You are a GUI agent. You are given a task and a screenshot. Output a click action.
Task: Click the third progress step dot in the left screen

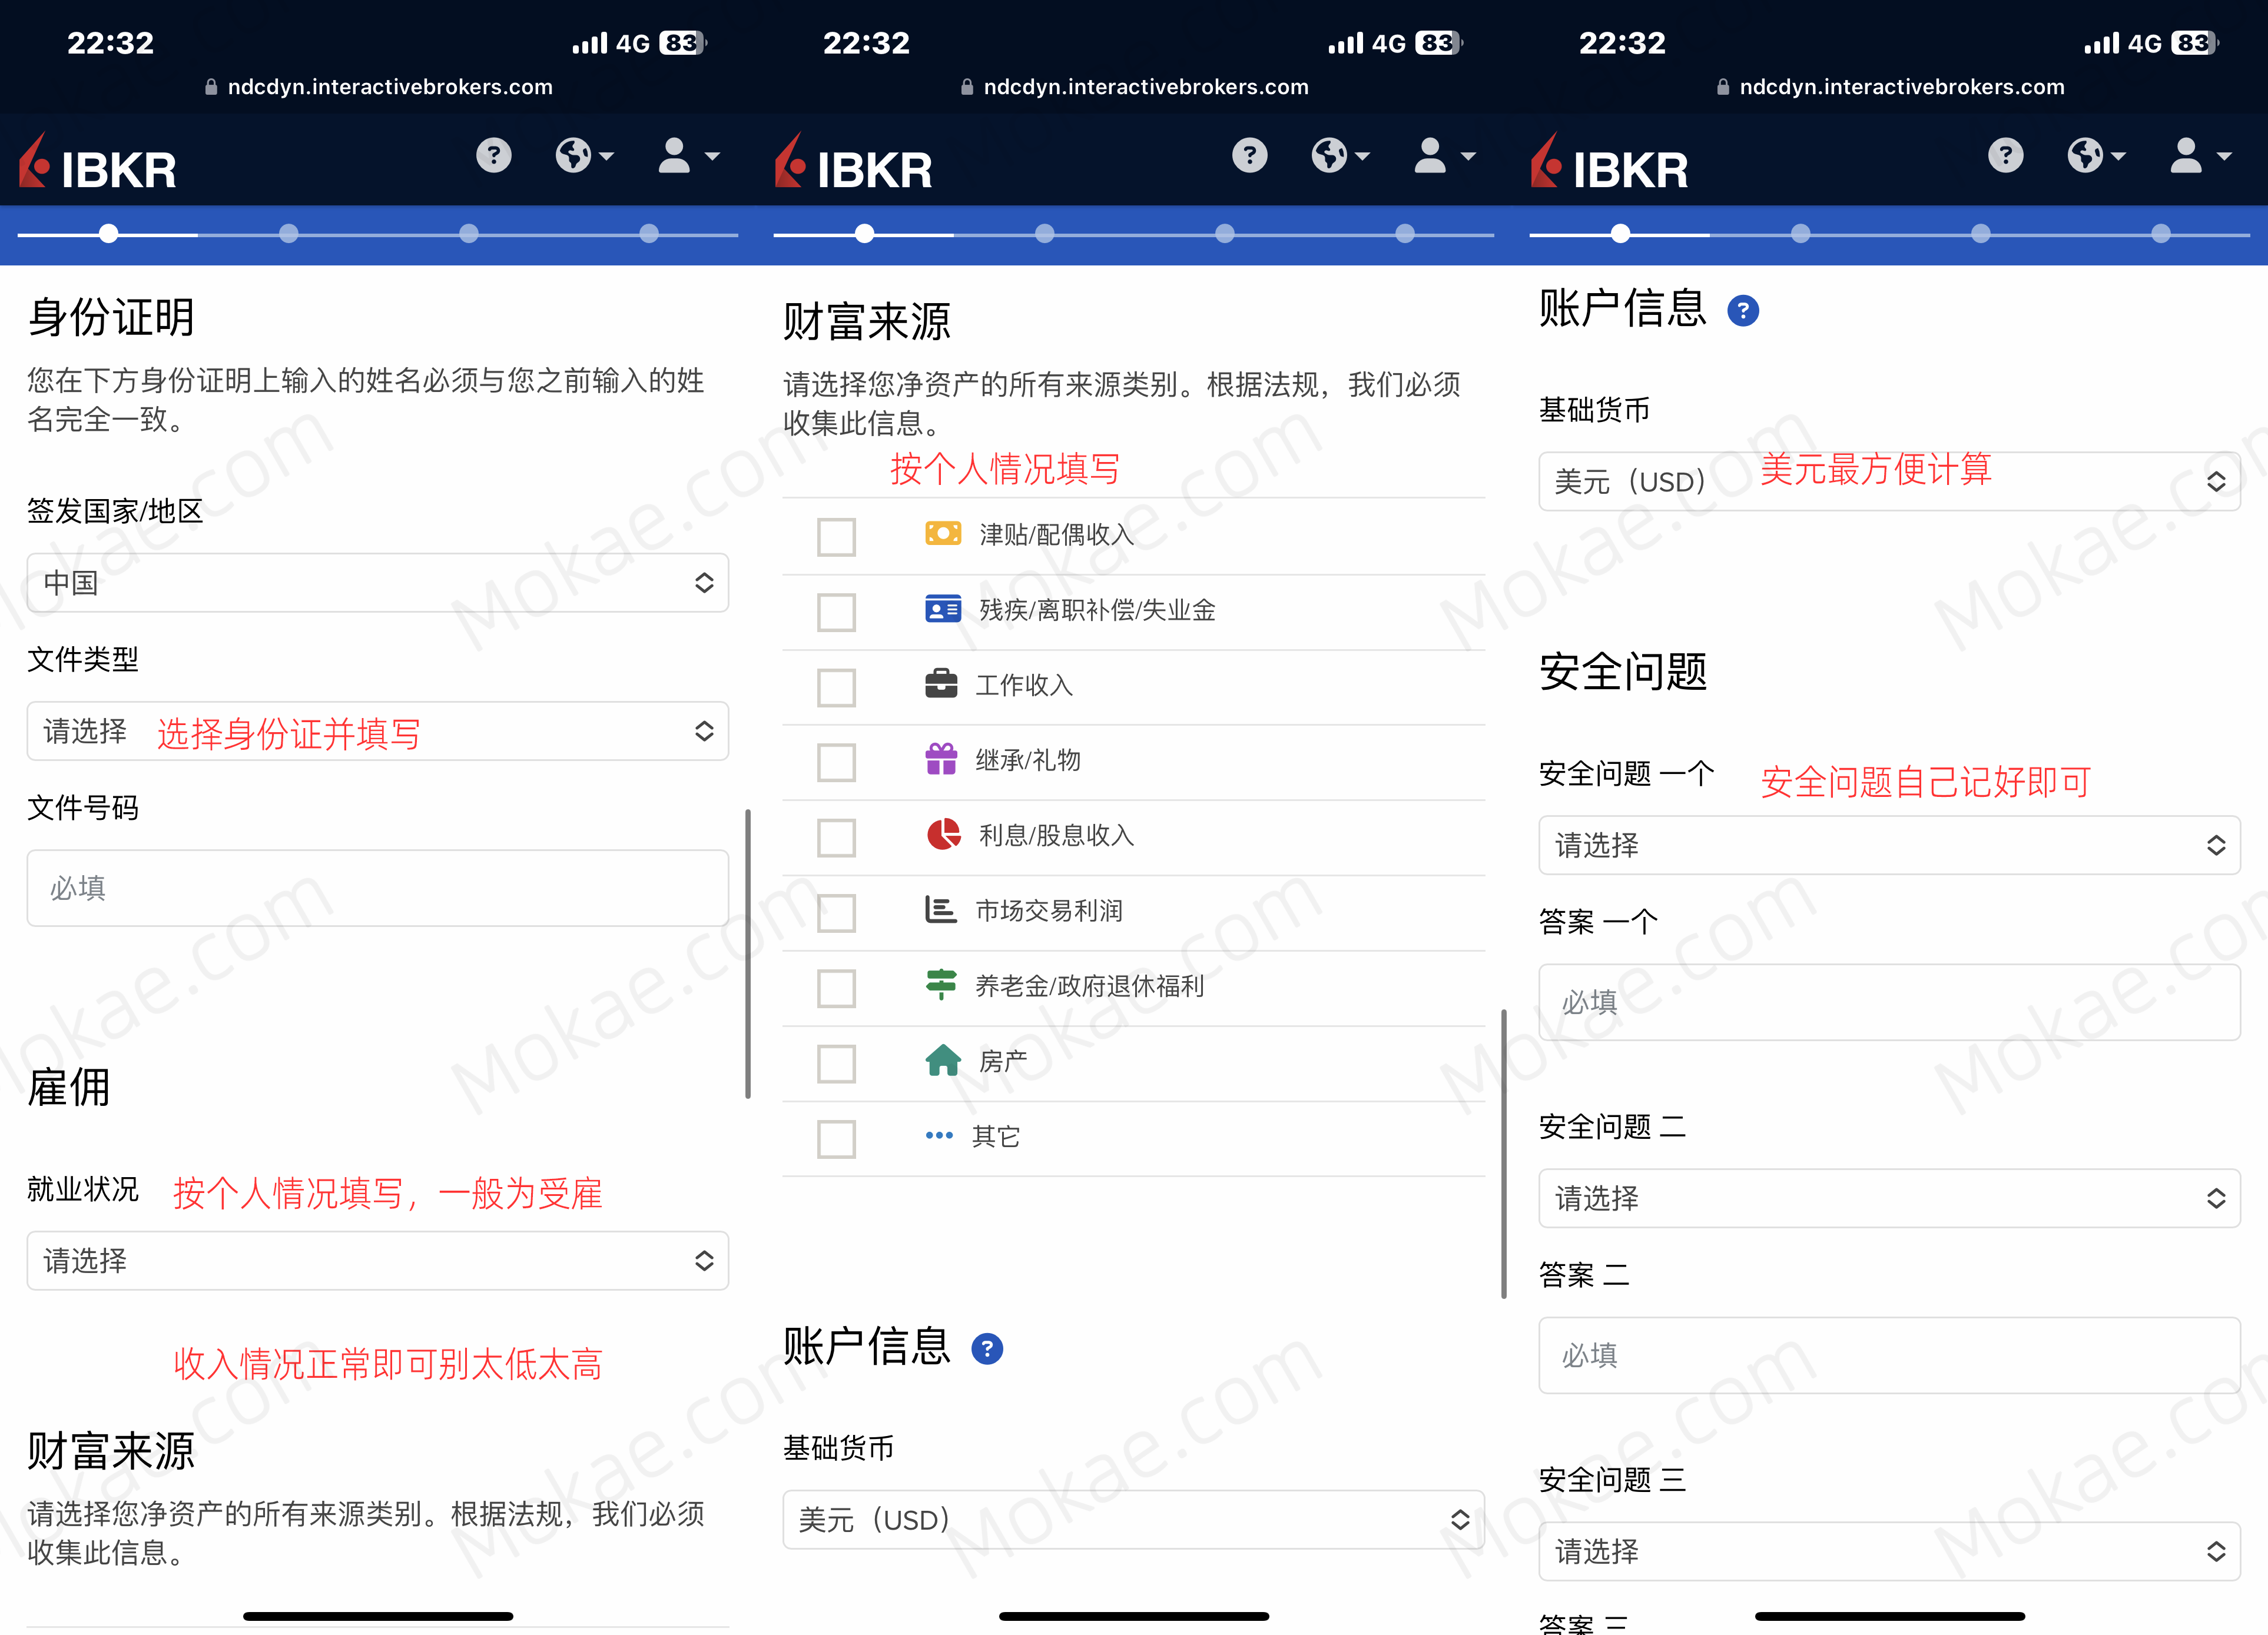click(469, 234)
